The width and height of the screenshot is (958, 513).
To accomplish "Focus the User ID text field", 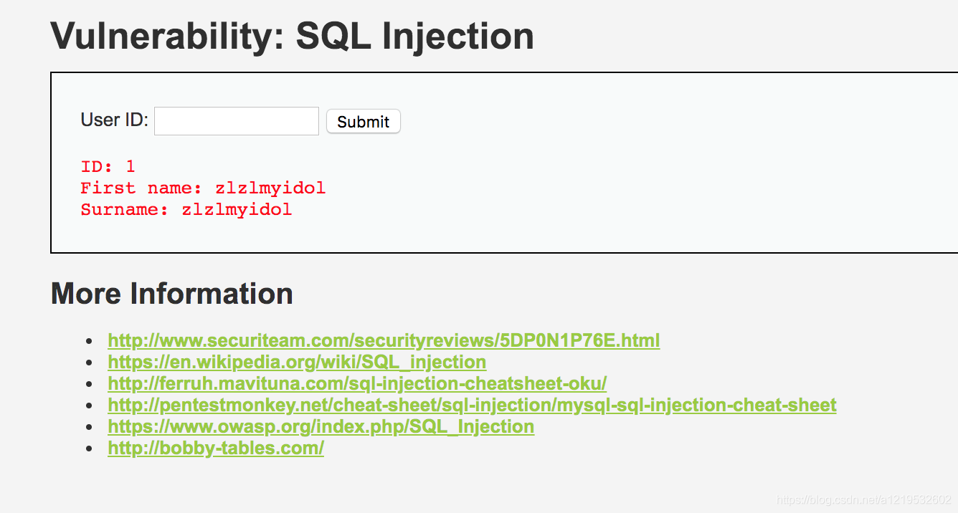I will [x=237, y=121].
